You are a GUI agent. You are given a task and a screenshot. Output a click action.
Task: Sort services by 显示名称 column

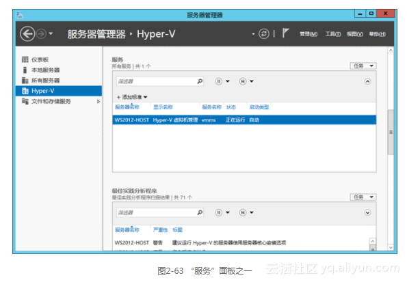coord(163,107)
